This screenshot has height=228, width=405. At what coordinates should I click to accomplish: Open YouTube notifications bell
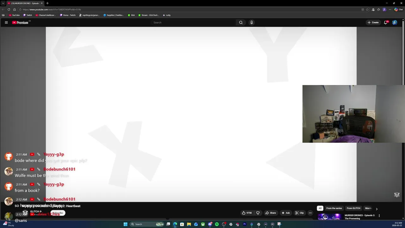[386, 22]
